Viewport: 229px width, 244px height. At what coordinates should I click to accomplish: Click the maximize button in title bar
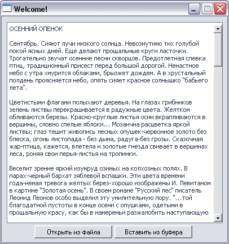click(207, 9)
